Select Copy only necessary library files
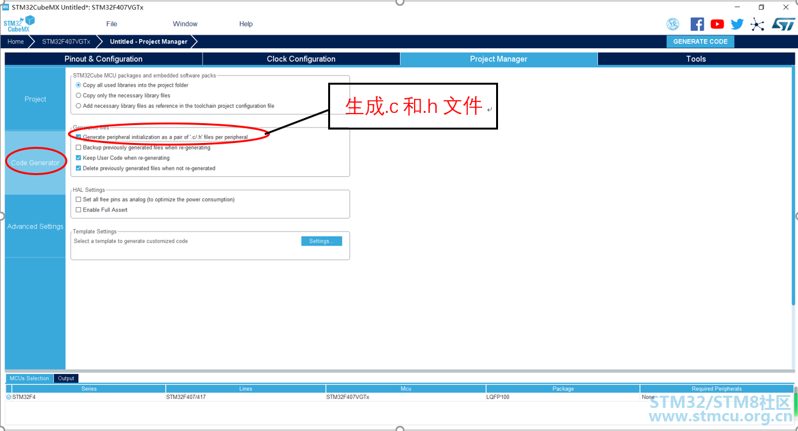This screenshot has width=798, height=431. [78, 96]
